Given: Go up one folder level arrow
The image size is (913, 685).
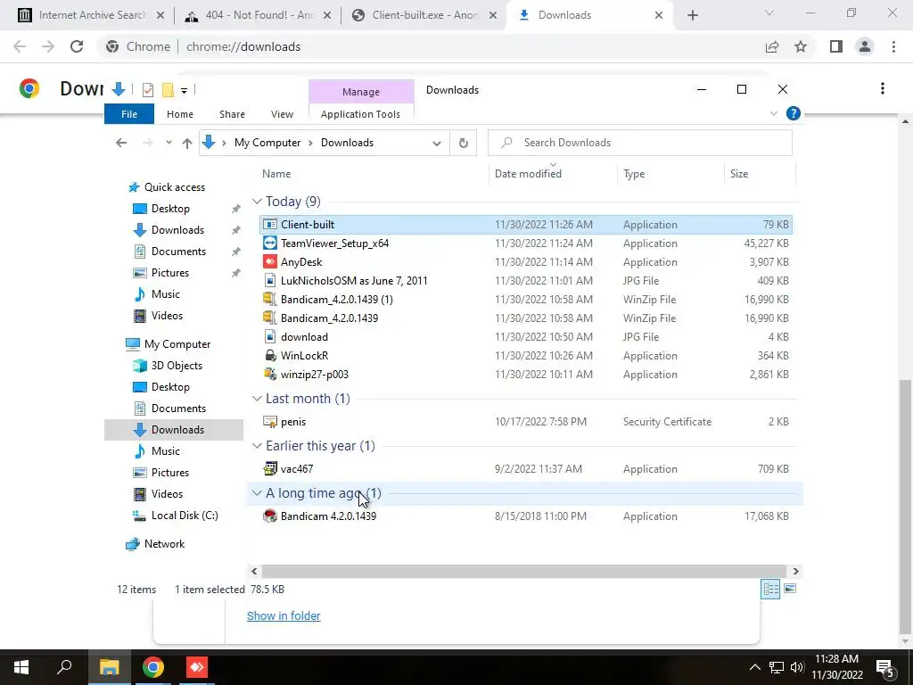Looking at the screenshot, I should (187, 143).
